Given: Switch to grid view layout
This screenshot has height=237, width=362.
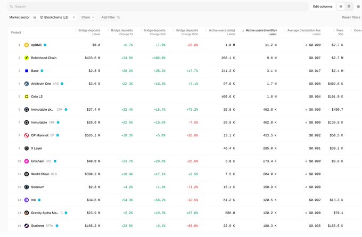Looking at the screenshot, I should coord(341,6).
